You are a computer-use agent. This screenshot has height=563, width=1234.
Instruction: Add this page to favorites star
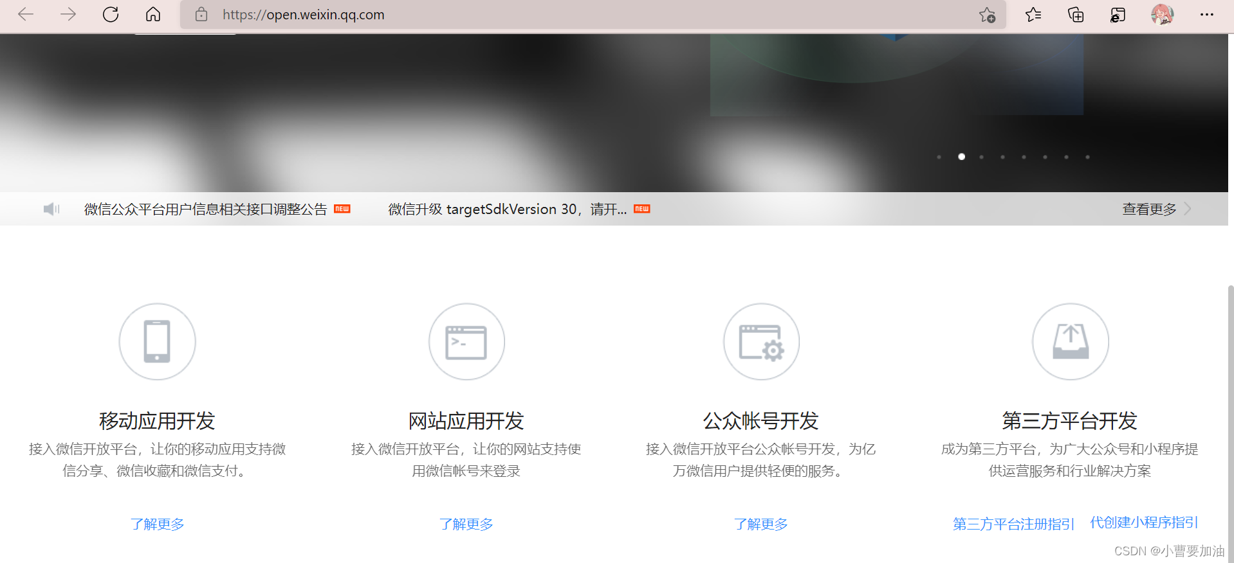pyautogui.click(x=987, y=15)
